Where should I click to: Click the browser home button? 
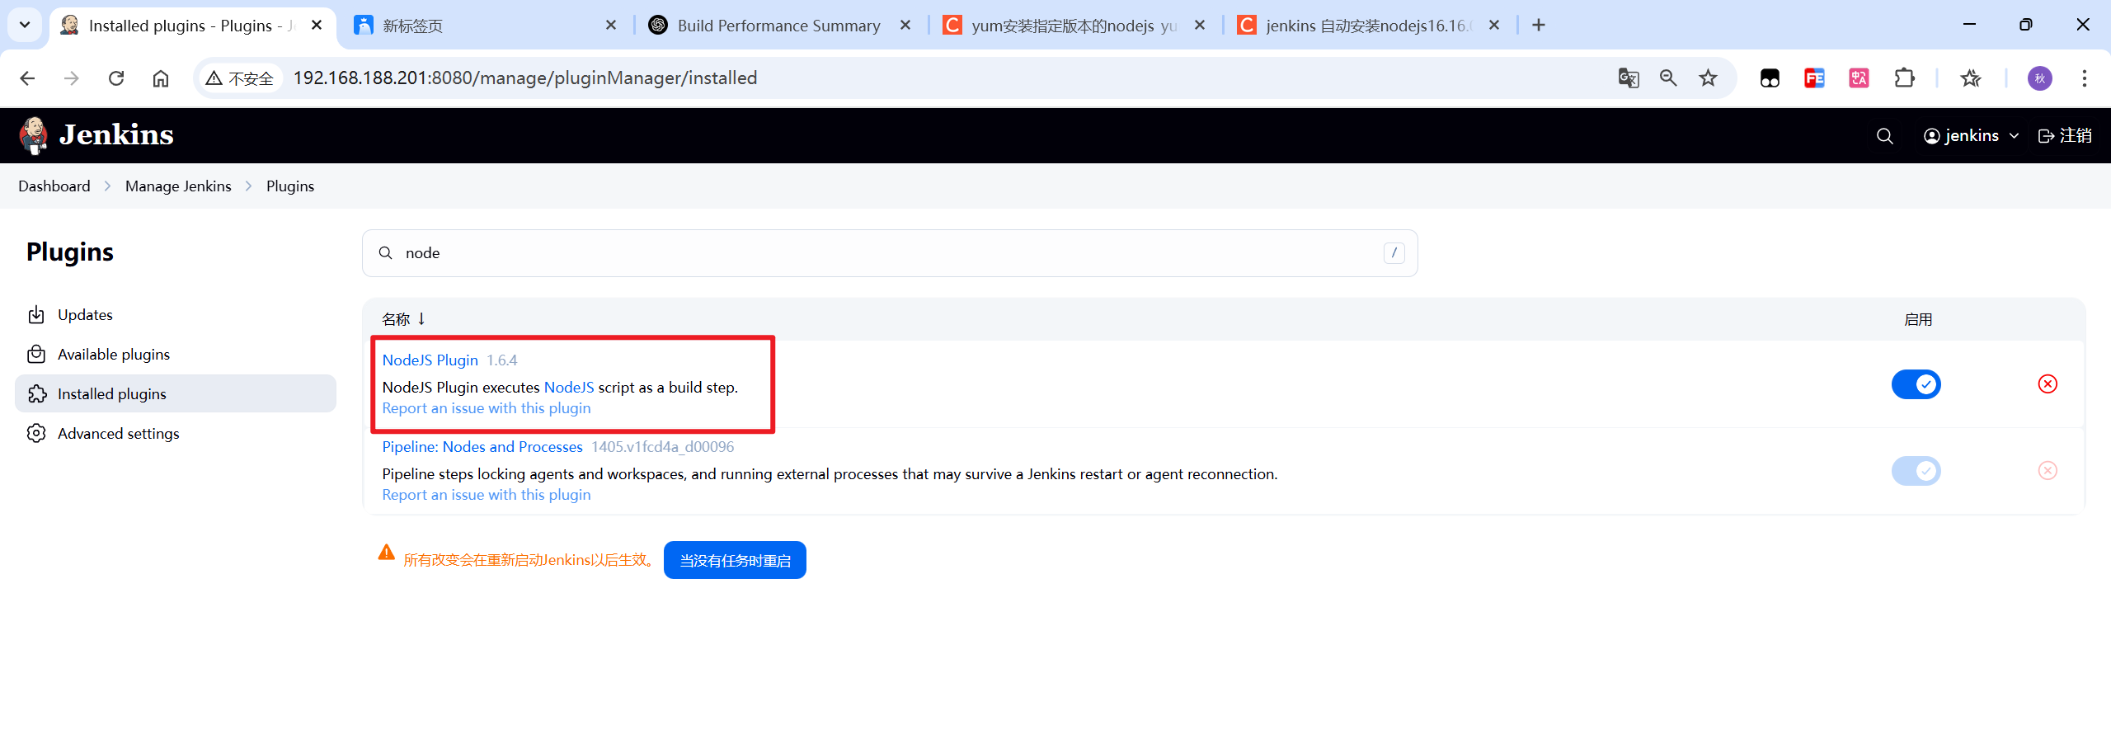[161, 78]
